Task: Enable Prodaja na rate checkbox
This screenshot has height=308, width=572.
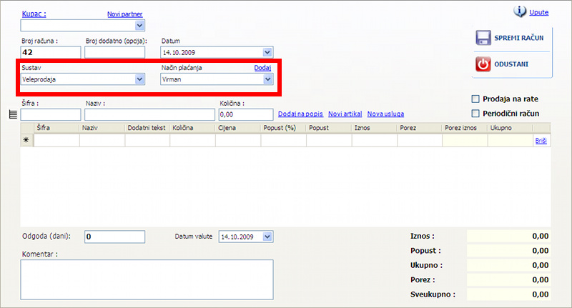Action: [x=475, y=99]
